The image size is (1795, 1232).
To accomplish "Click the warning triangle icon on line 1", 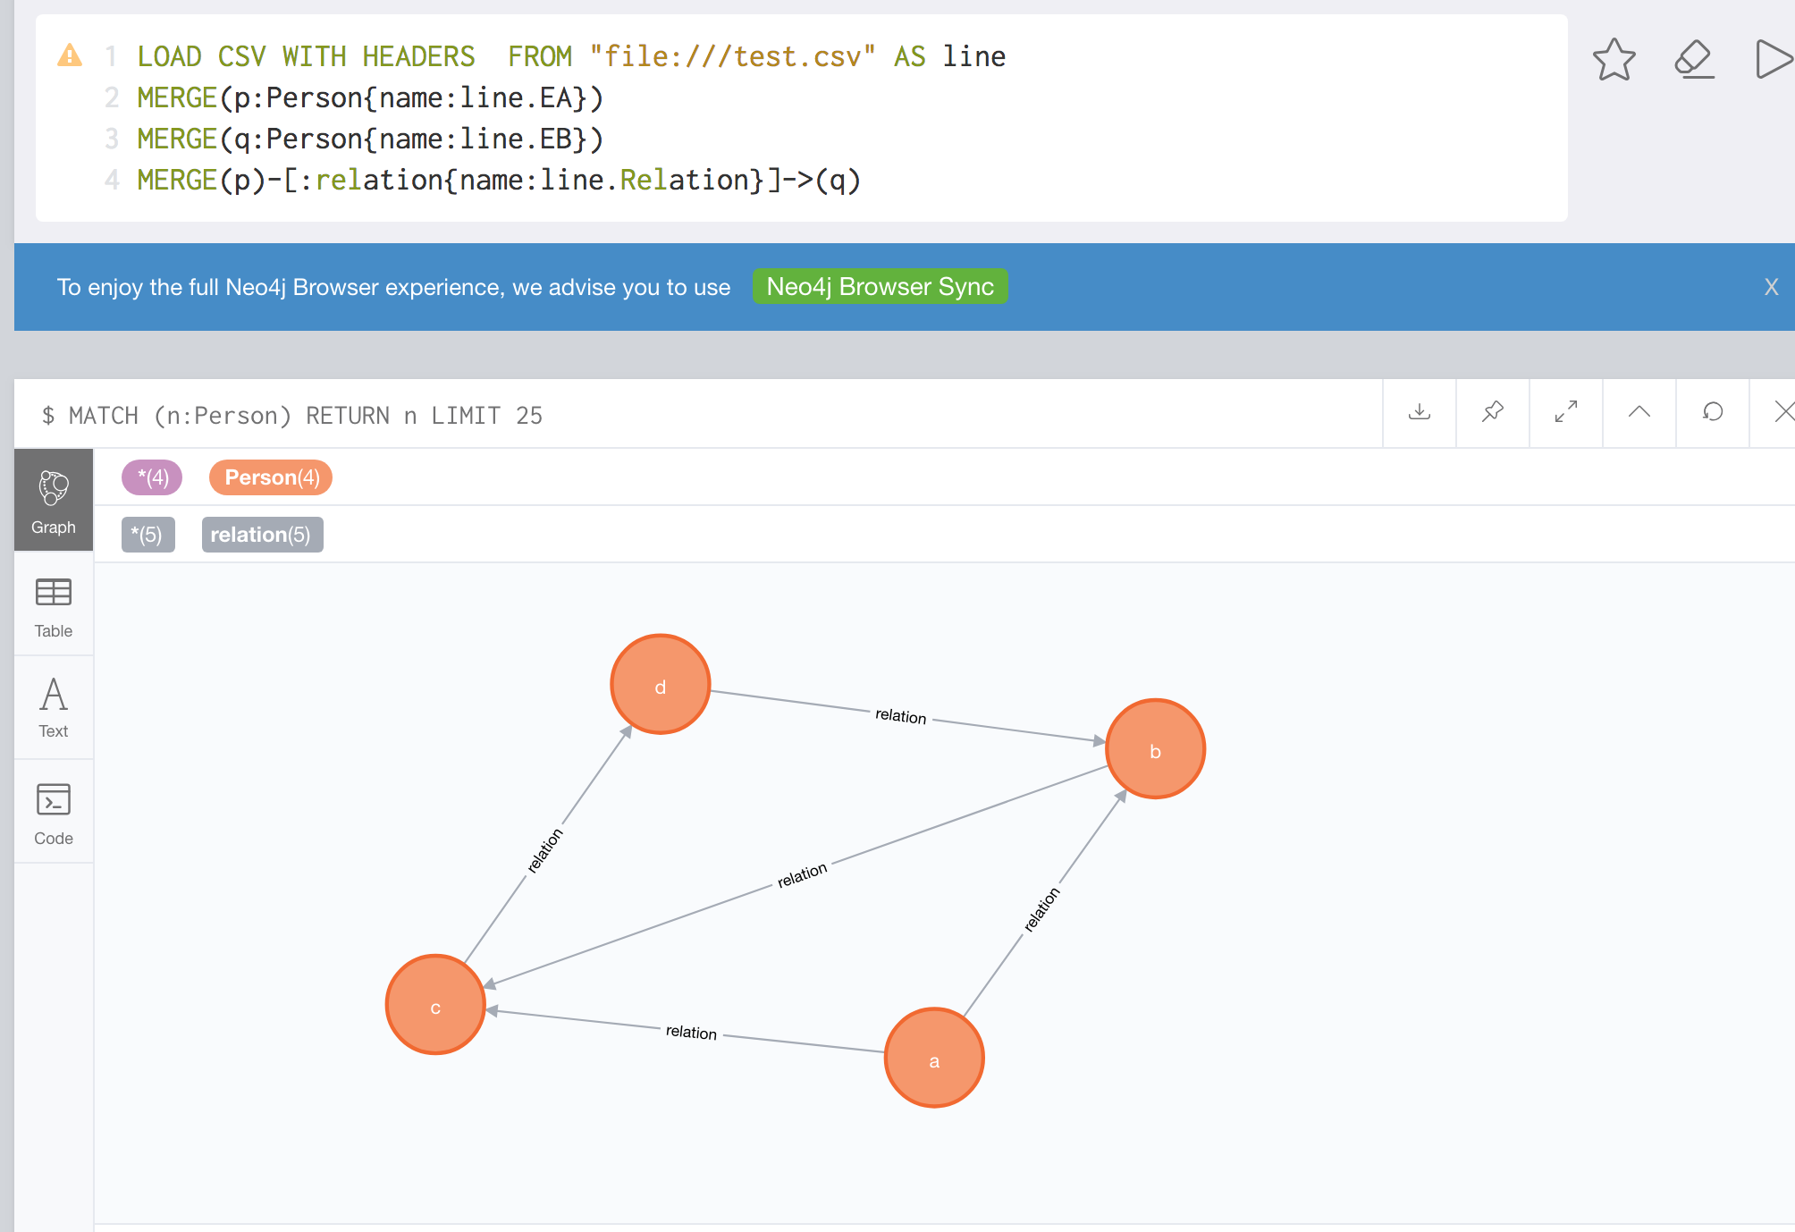I will click(x=70, y=55).
